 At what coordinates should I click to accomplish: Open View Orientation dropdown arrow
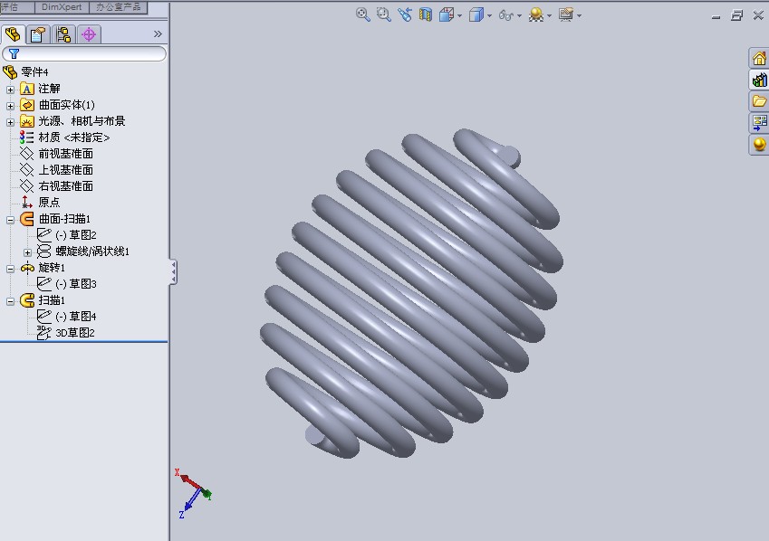point(459,15)
